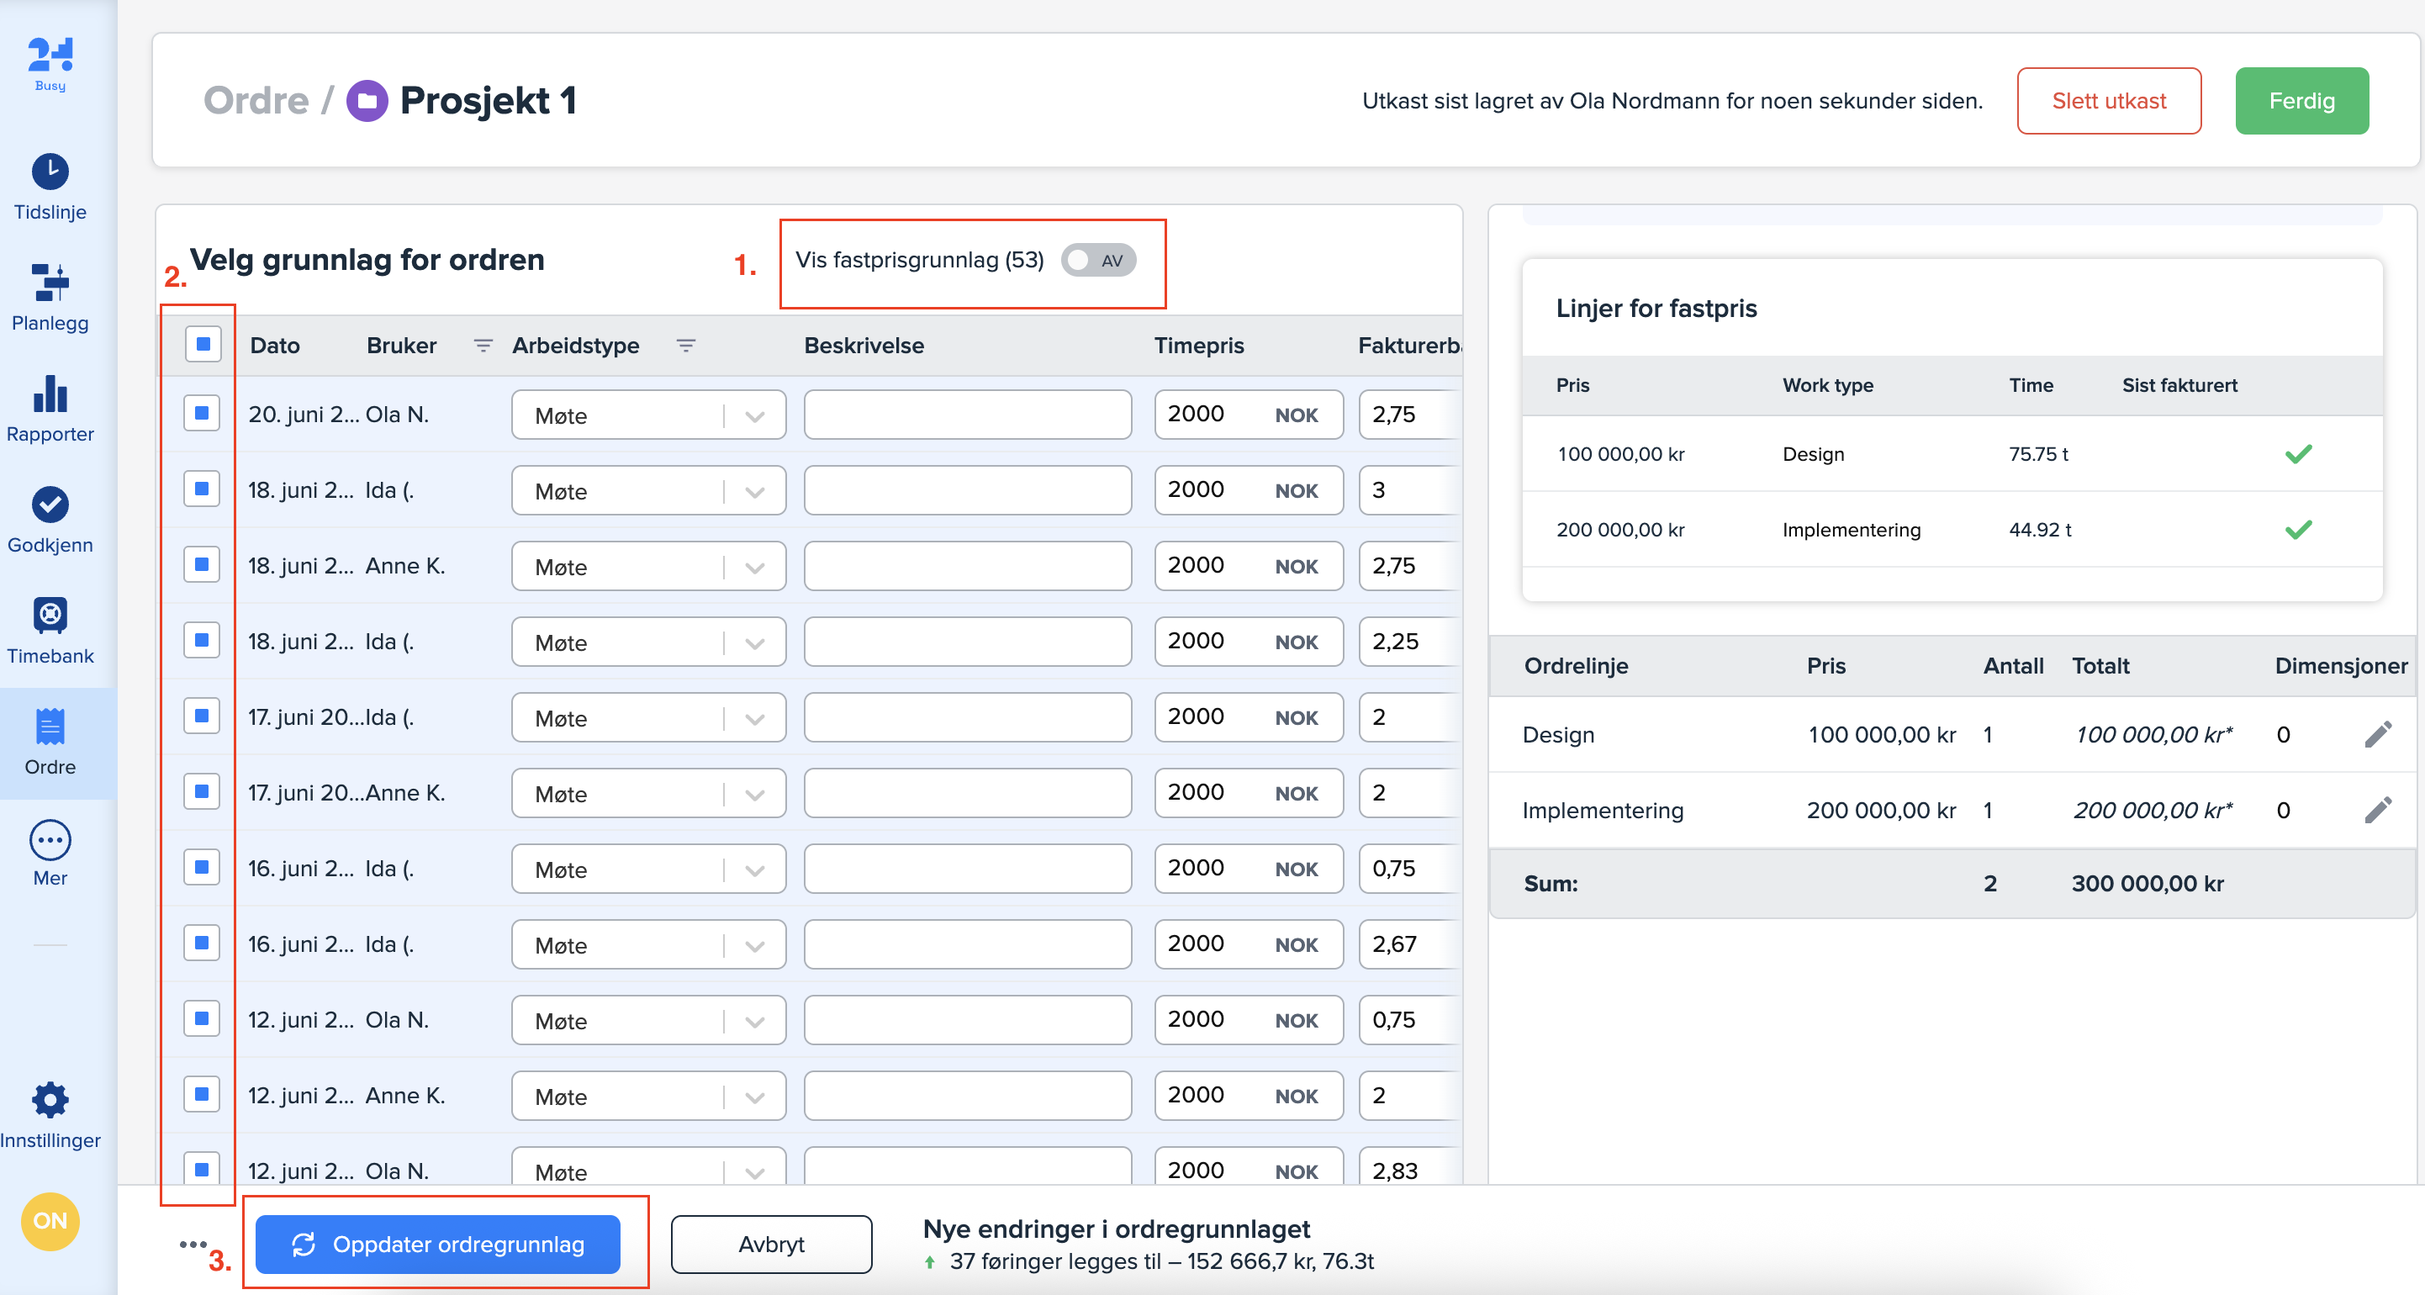Open the Godkjenn checkmark icon
The height and width of the screenshot is (1295, 2425).
(50, 505)
